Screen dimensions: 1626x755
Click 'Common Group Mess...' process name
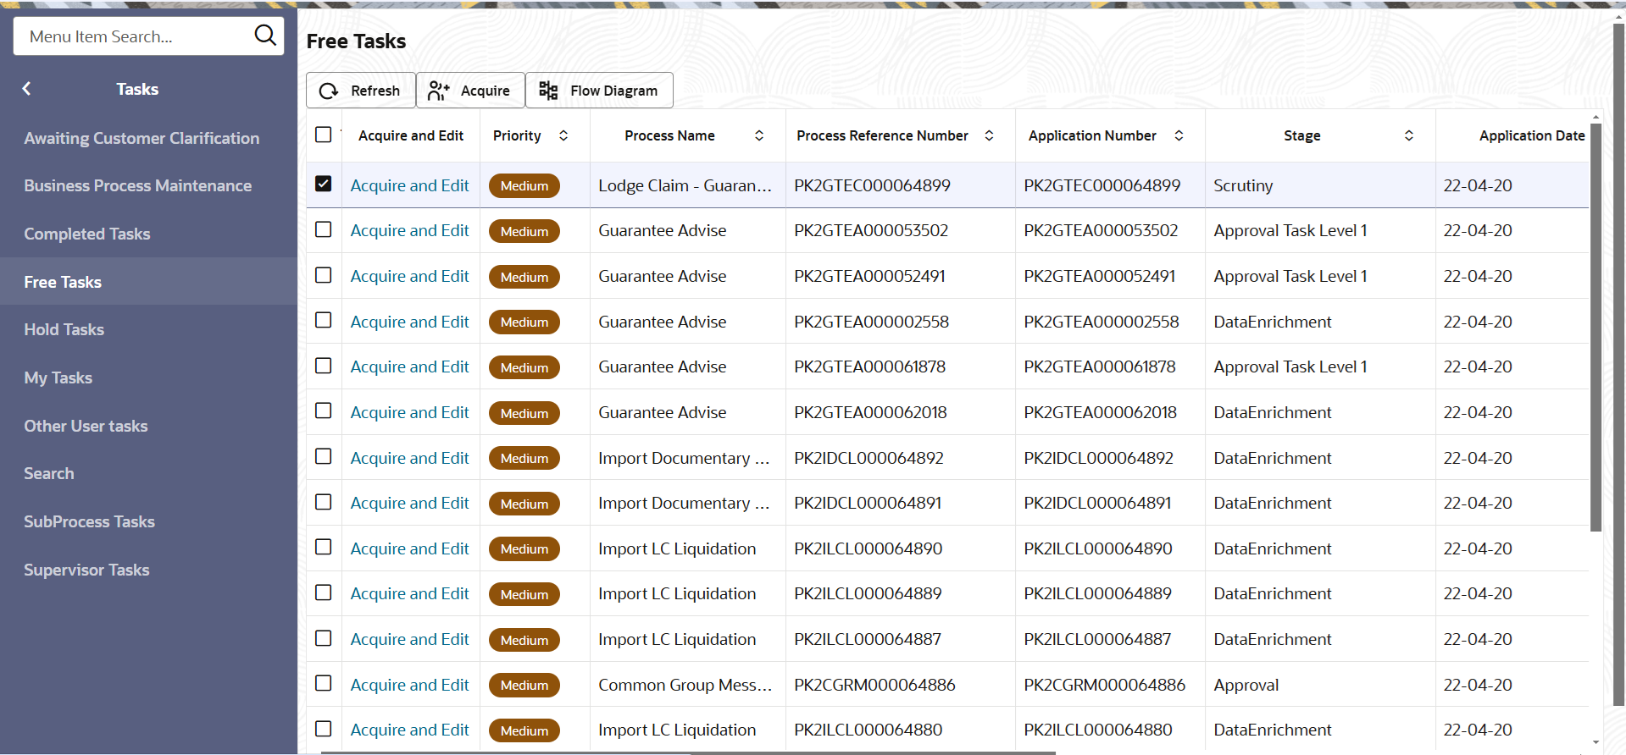[685, 685]
